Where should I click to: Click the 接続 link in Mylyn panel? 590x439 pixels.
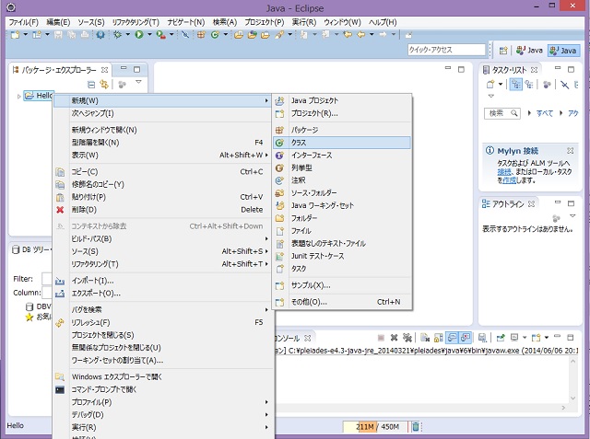(504, 171)
